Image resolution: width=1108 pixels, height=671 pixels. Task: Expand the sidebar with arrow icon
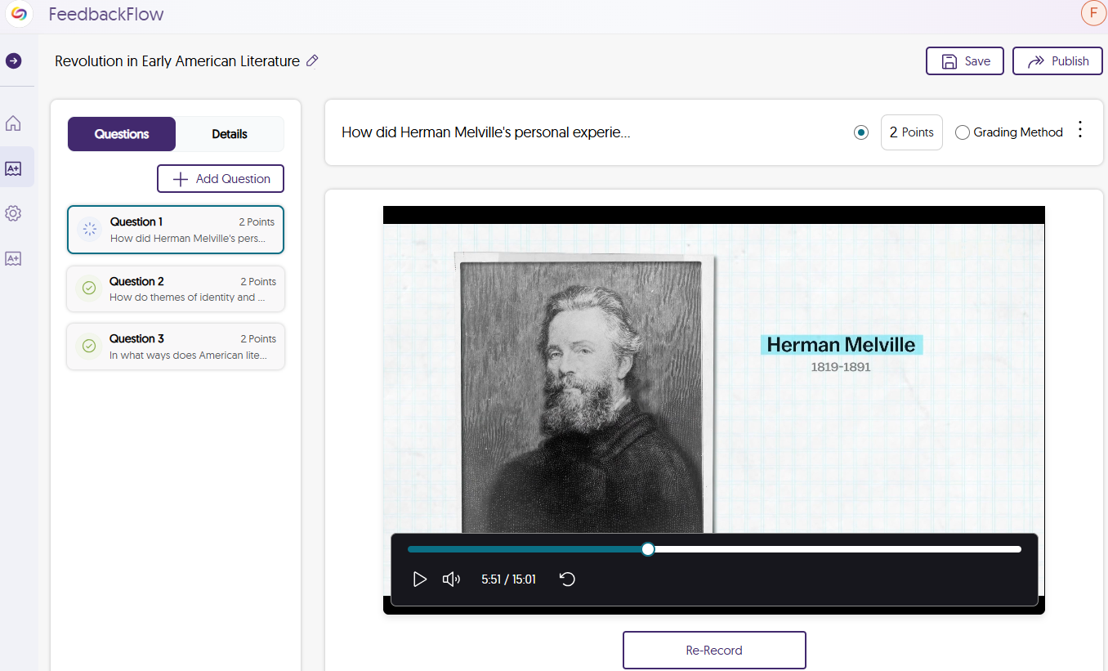coord(14,61)
